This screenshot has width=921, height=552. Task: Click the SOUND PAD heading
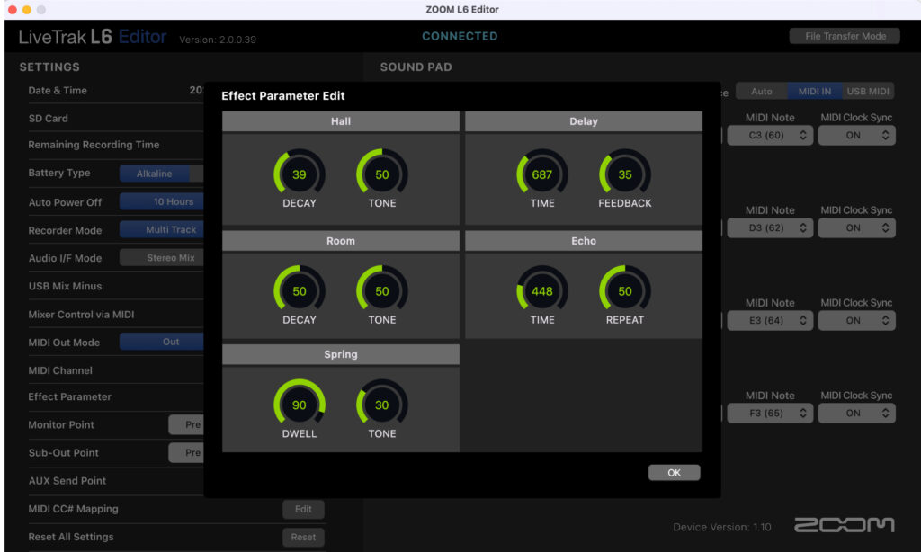[x=416, y=67]
